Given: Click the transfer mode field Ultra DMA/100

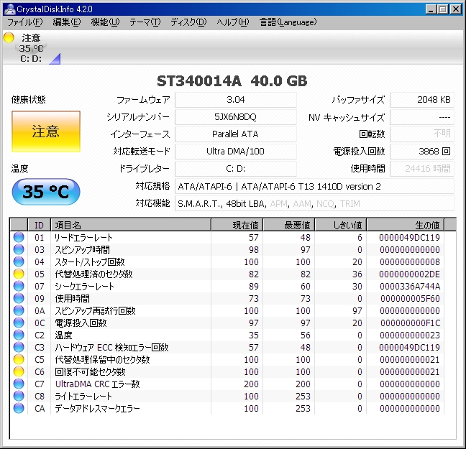Looking at the screenshot, I should 236,152.
